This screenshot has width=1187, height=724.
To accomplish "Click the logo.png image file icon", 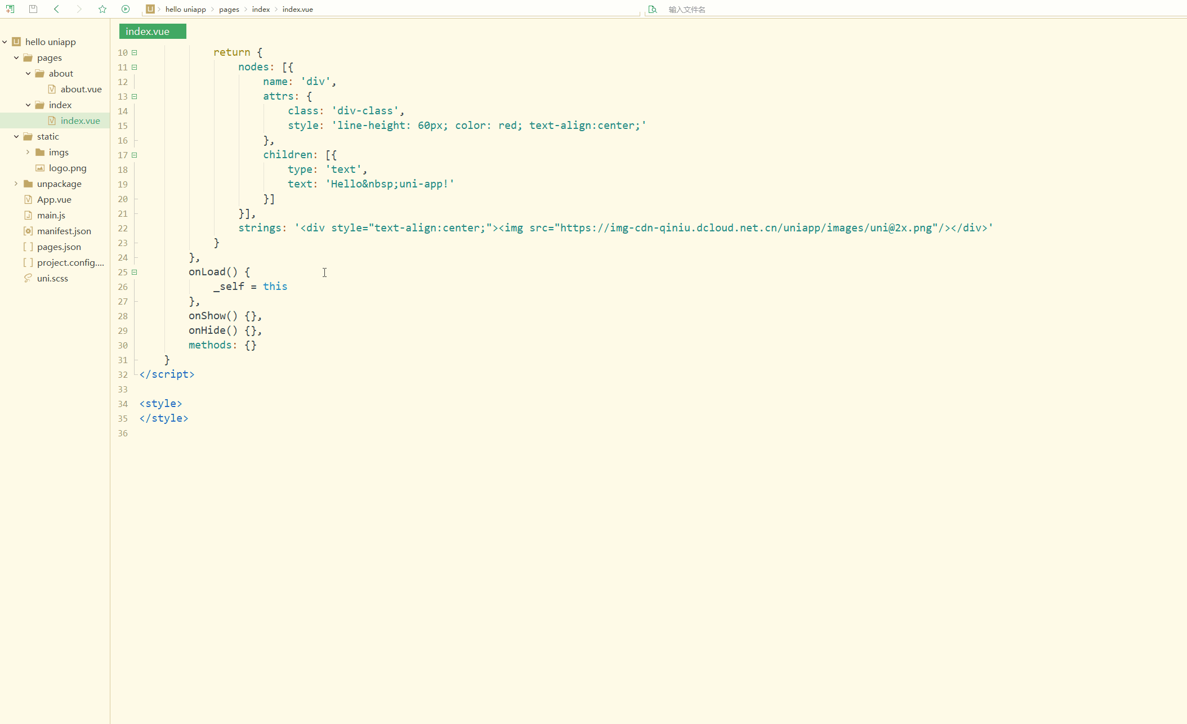I will coord(40,168).
